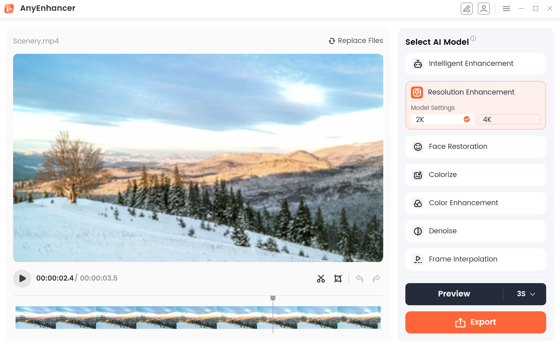Click the crop tool icon
Image resolution: width=560 pixels, height=348 pixels.
337,278
